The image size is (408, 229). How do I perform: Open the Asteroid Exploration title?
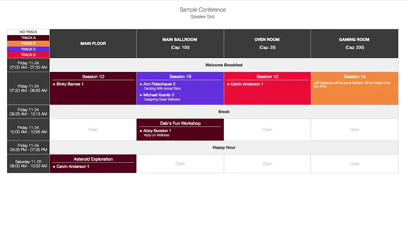pos(93,159)
